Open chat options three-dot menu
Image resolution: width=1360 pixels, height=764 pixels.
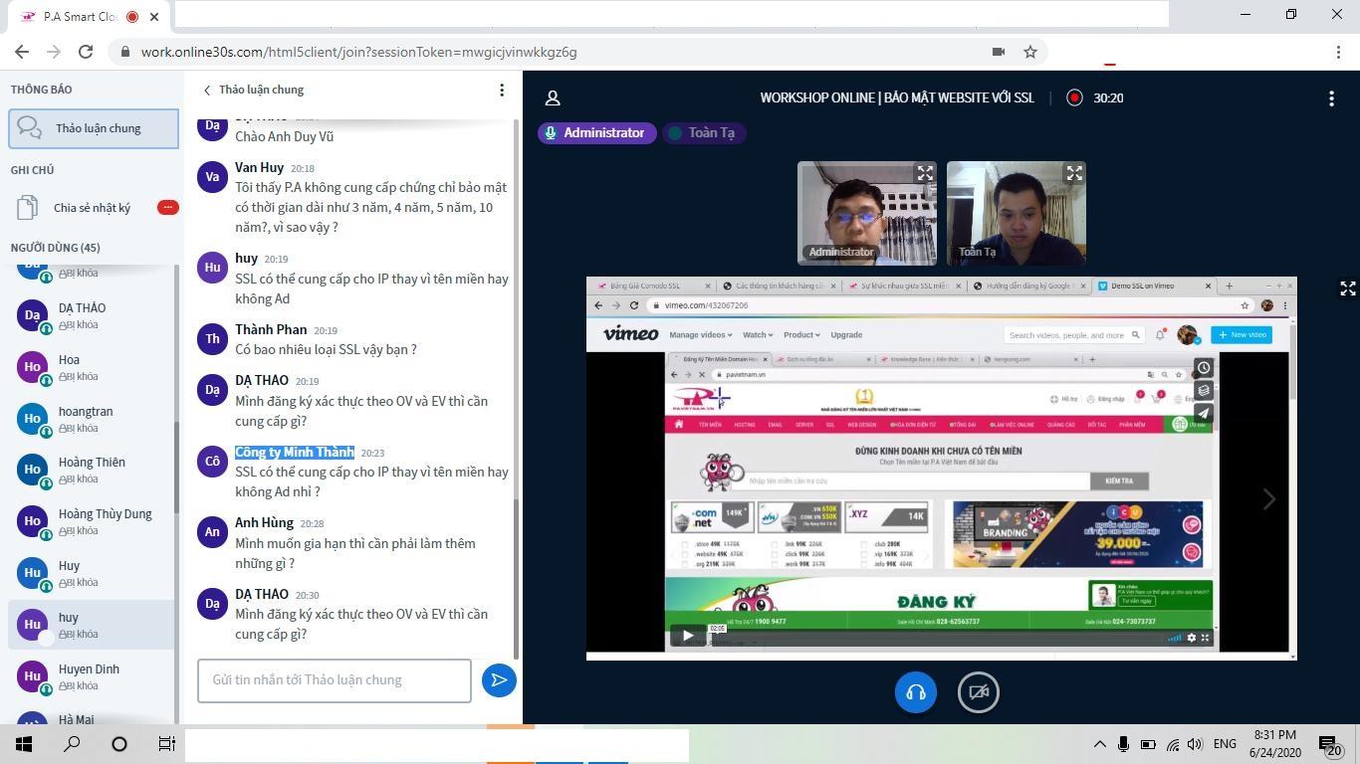pos(502,90)
